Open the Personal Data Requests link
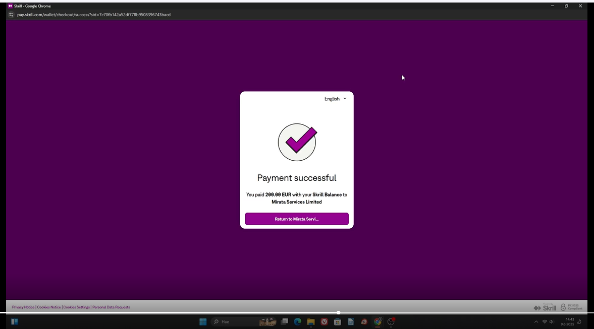 coord(111,307)
